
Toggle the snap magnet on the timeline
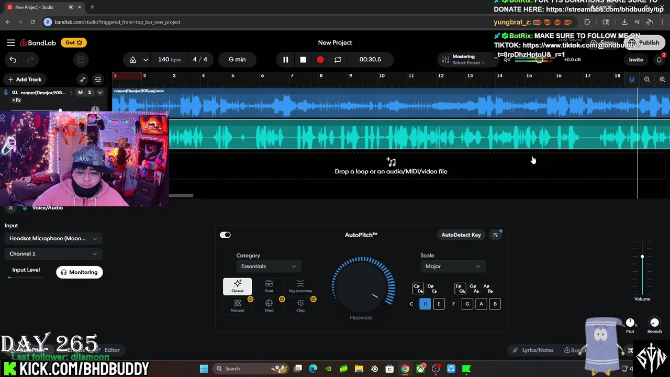[632, 80]
